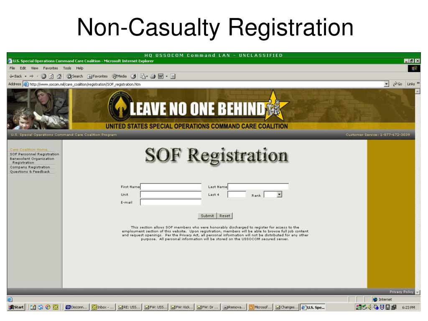Click the Stop loading icon

[43, 76]
